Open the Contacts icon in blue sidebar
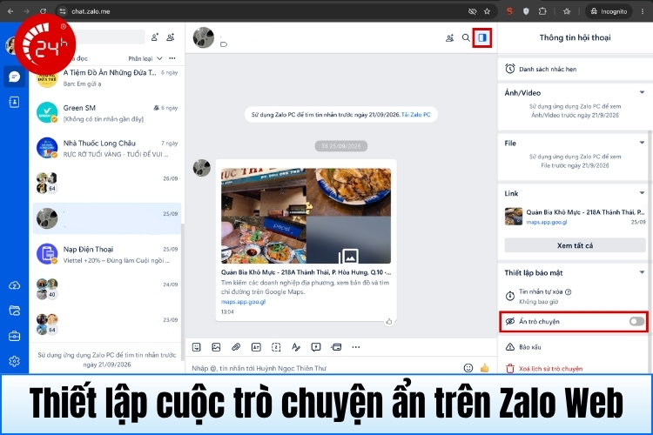Image resolution: width=653 pixels, height=435 pixels. click(x=14, y=102)
